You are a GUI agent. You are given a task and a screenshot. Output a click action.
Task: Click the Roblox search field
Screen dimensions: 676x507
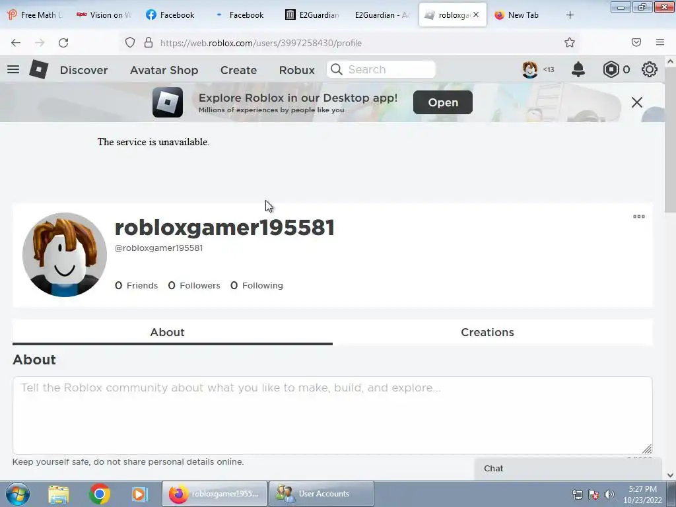381,69
